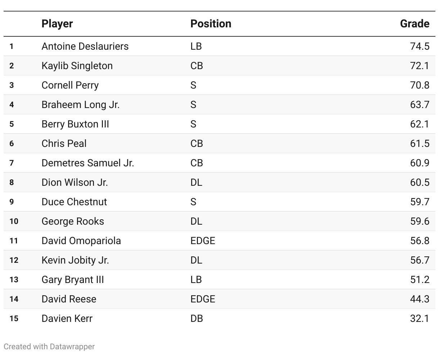The image size is (439, 355).
Task: Select Cornell Perry in the table
Action: [70, 85]
